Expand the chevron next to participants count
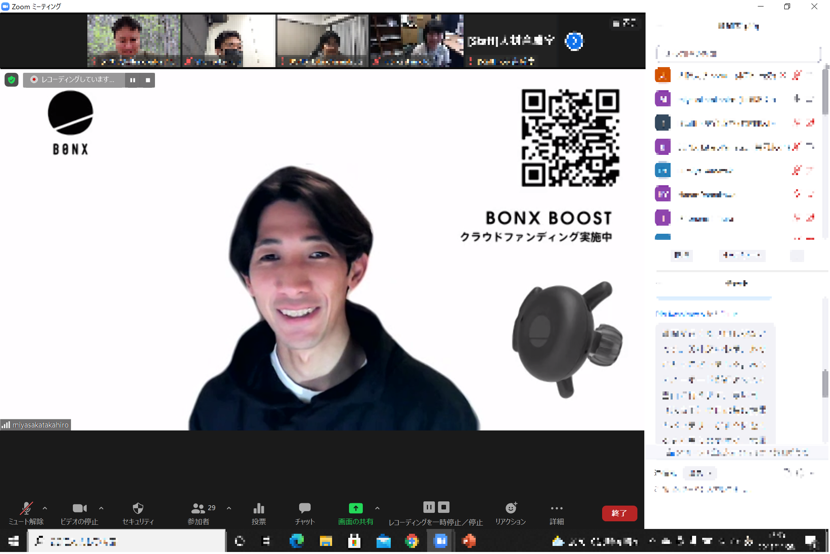The height and width of the screenshot is (554, 830). 229,508
